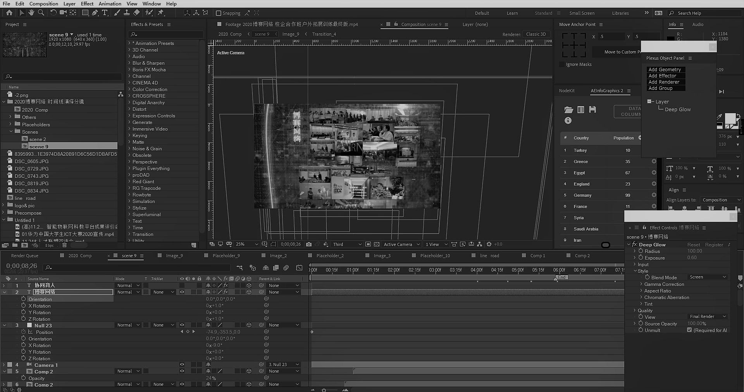
Task: Click the Effects & Presets search field
Action: coord(166,34)
